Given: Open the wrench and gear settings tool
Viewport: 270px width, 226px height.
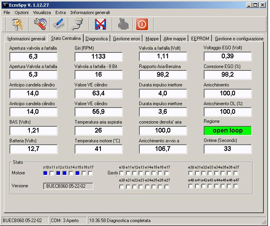Looking at the screenshot, I should pyautogui.click(x=40, y=24).
